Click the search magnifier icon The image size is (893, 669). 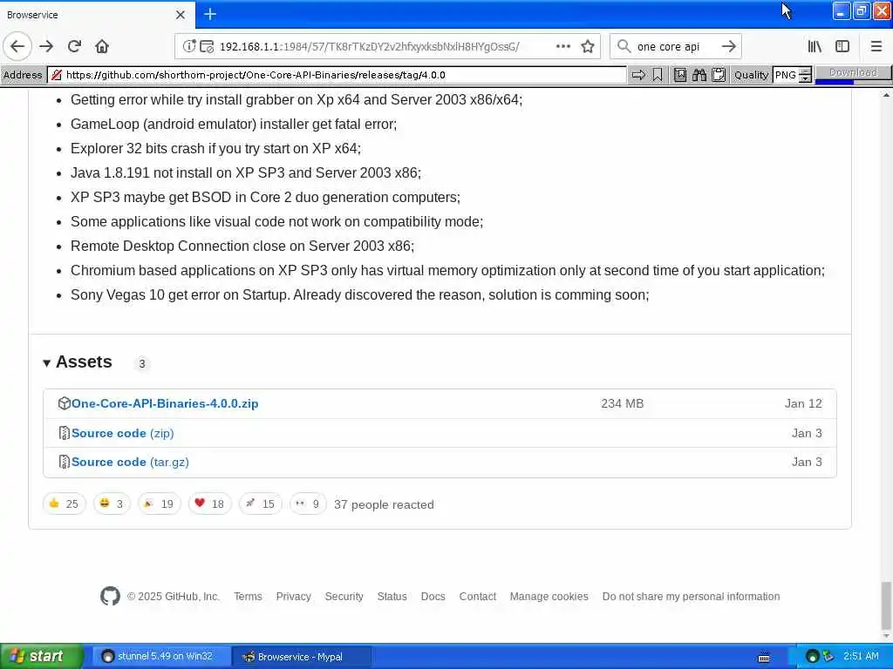(624, 46)
